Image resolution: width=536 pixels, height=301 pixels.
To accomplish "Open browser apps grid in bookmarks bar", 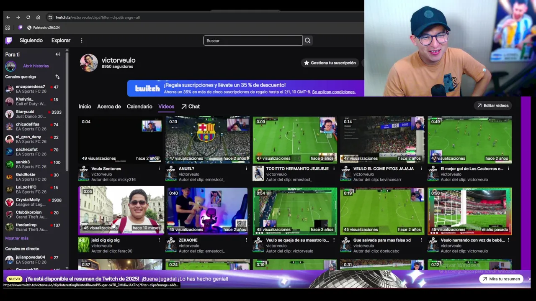I will point(8,28).
